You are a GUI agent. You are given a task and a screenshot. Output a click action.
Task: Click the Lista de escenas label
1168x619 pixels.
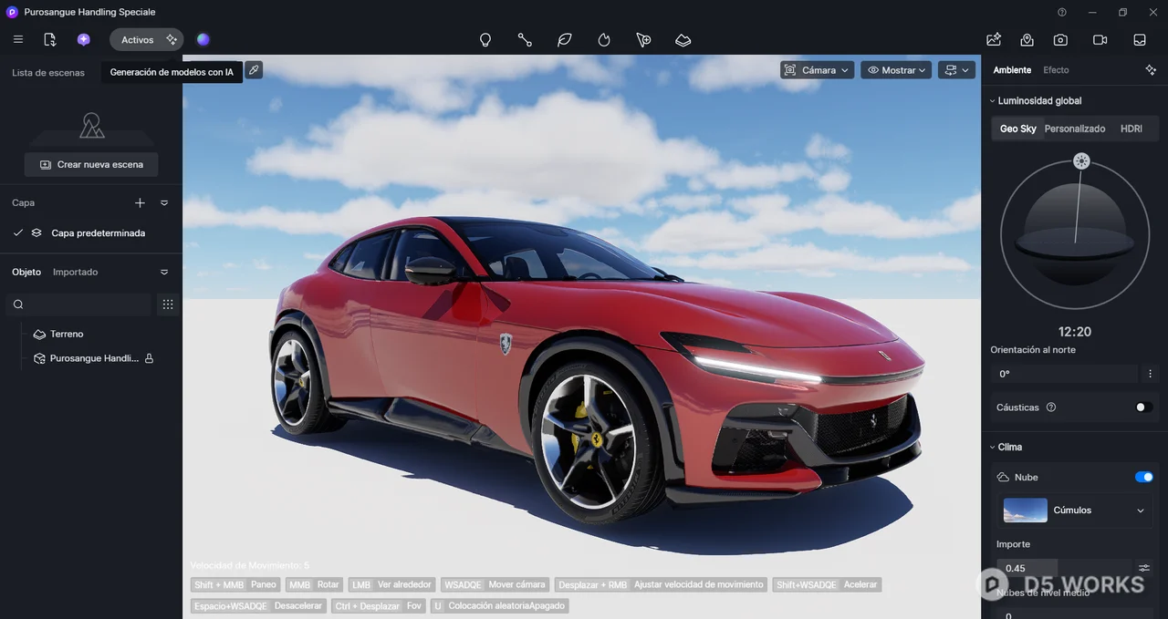[x=48, y=73]
